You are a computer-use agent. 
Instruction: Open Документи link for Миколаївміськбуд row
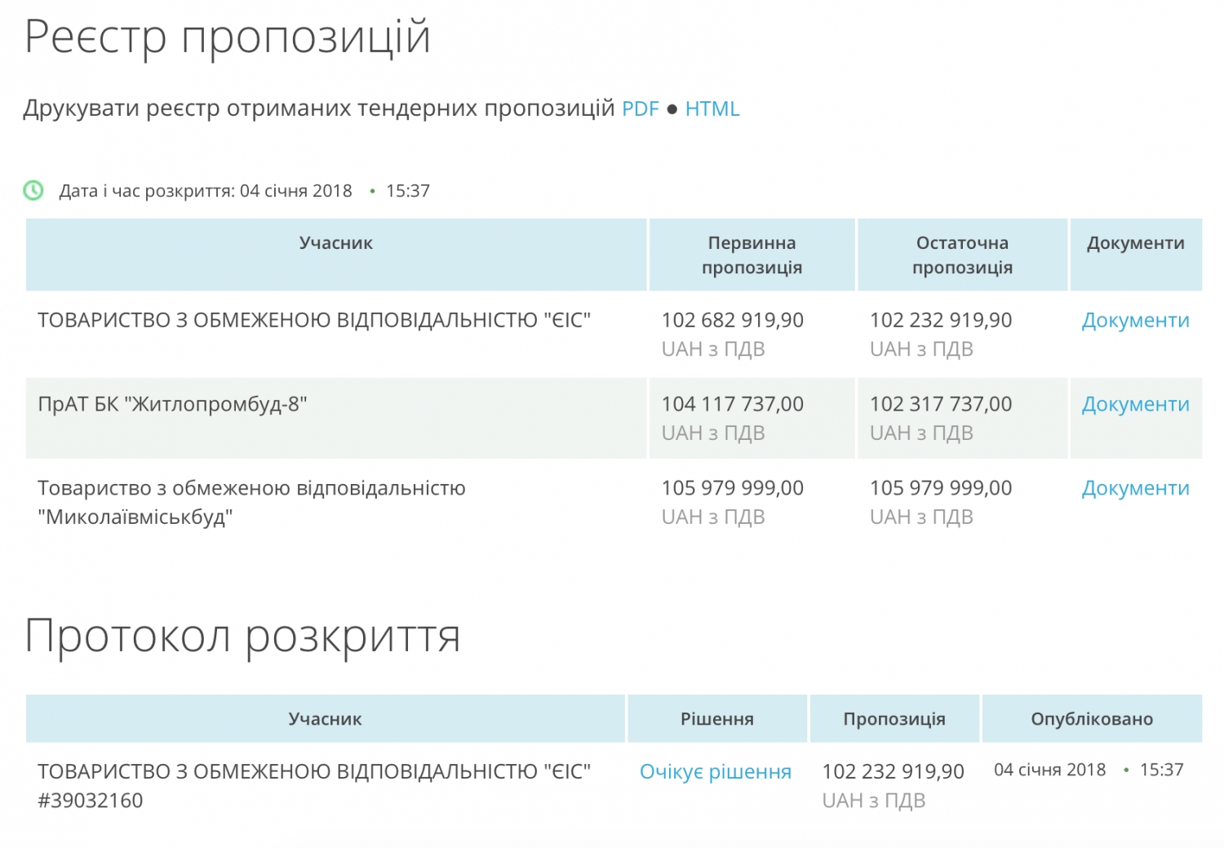[x=1135, y=489]
